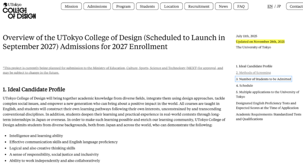The image size is (303, 164).
Task: Go to Number of Students to be Admitted
Action: click(x=263, y=79)
